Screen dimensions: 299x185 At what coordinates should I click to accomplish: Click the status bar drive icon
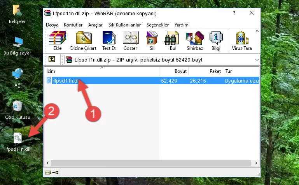point(48,173)
